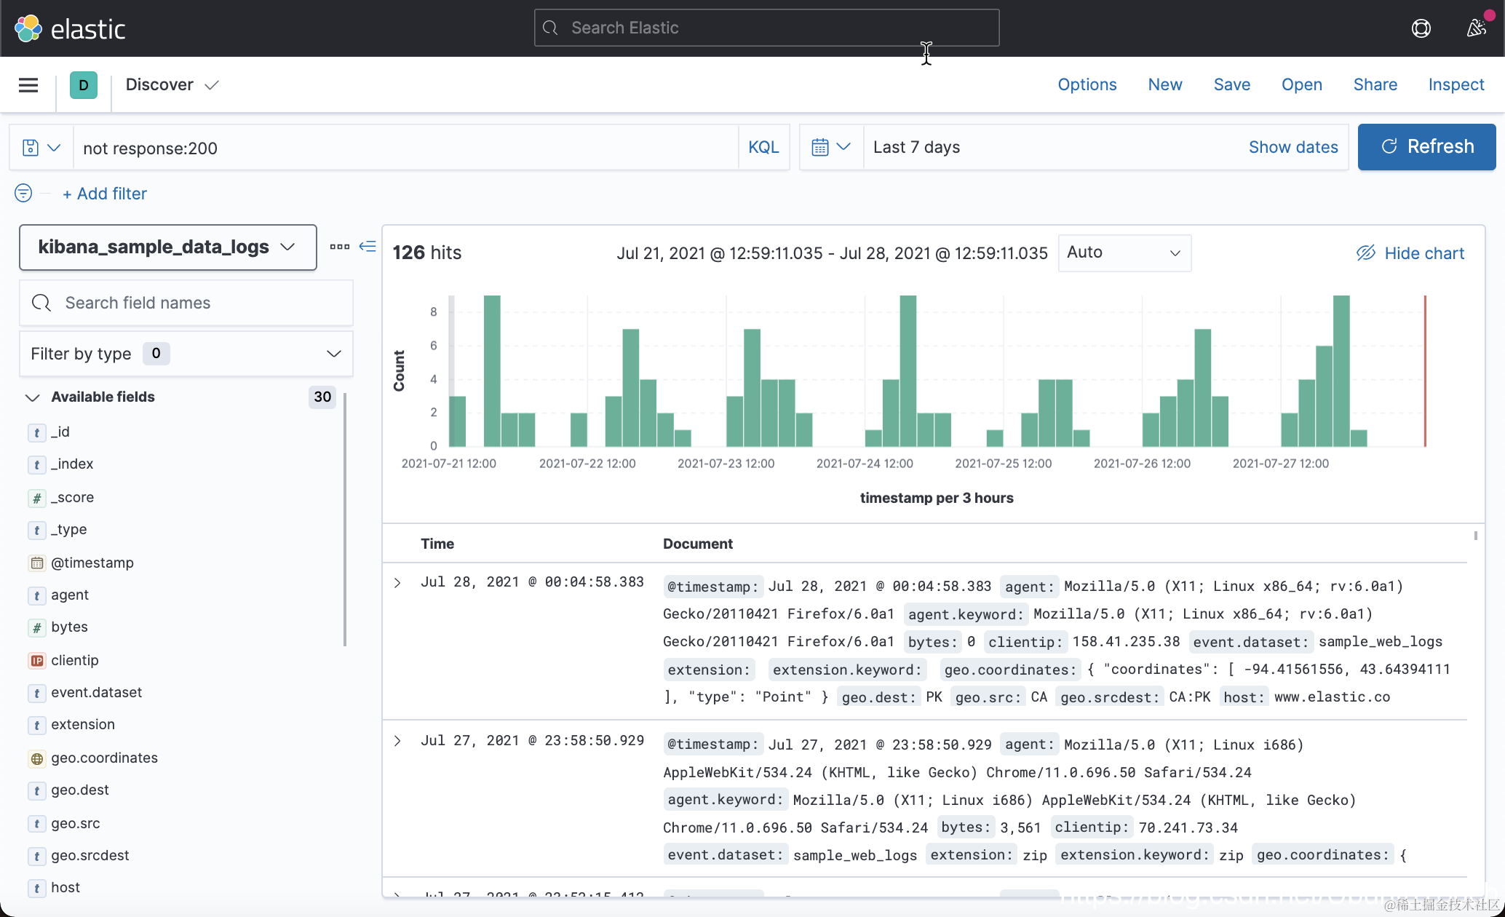Click Share in the top menu
Viewport: 1505px width, 917px height.
click(x=1375, y=84)
